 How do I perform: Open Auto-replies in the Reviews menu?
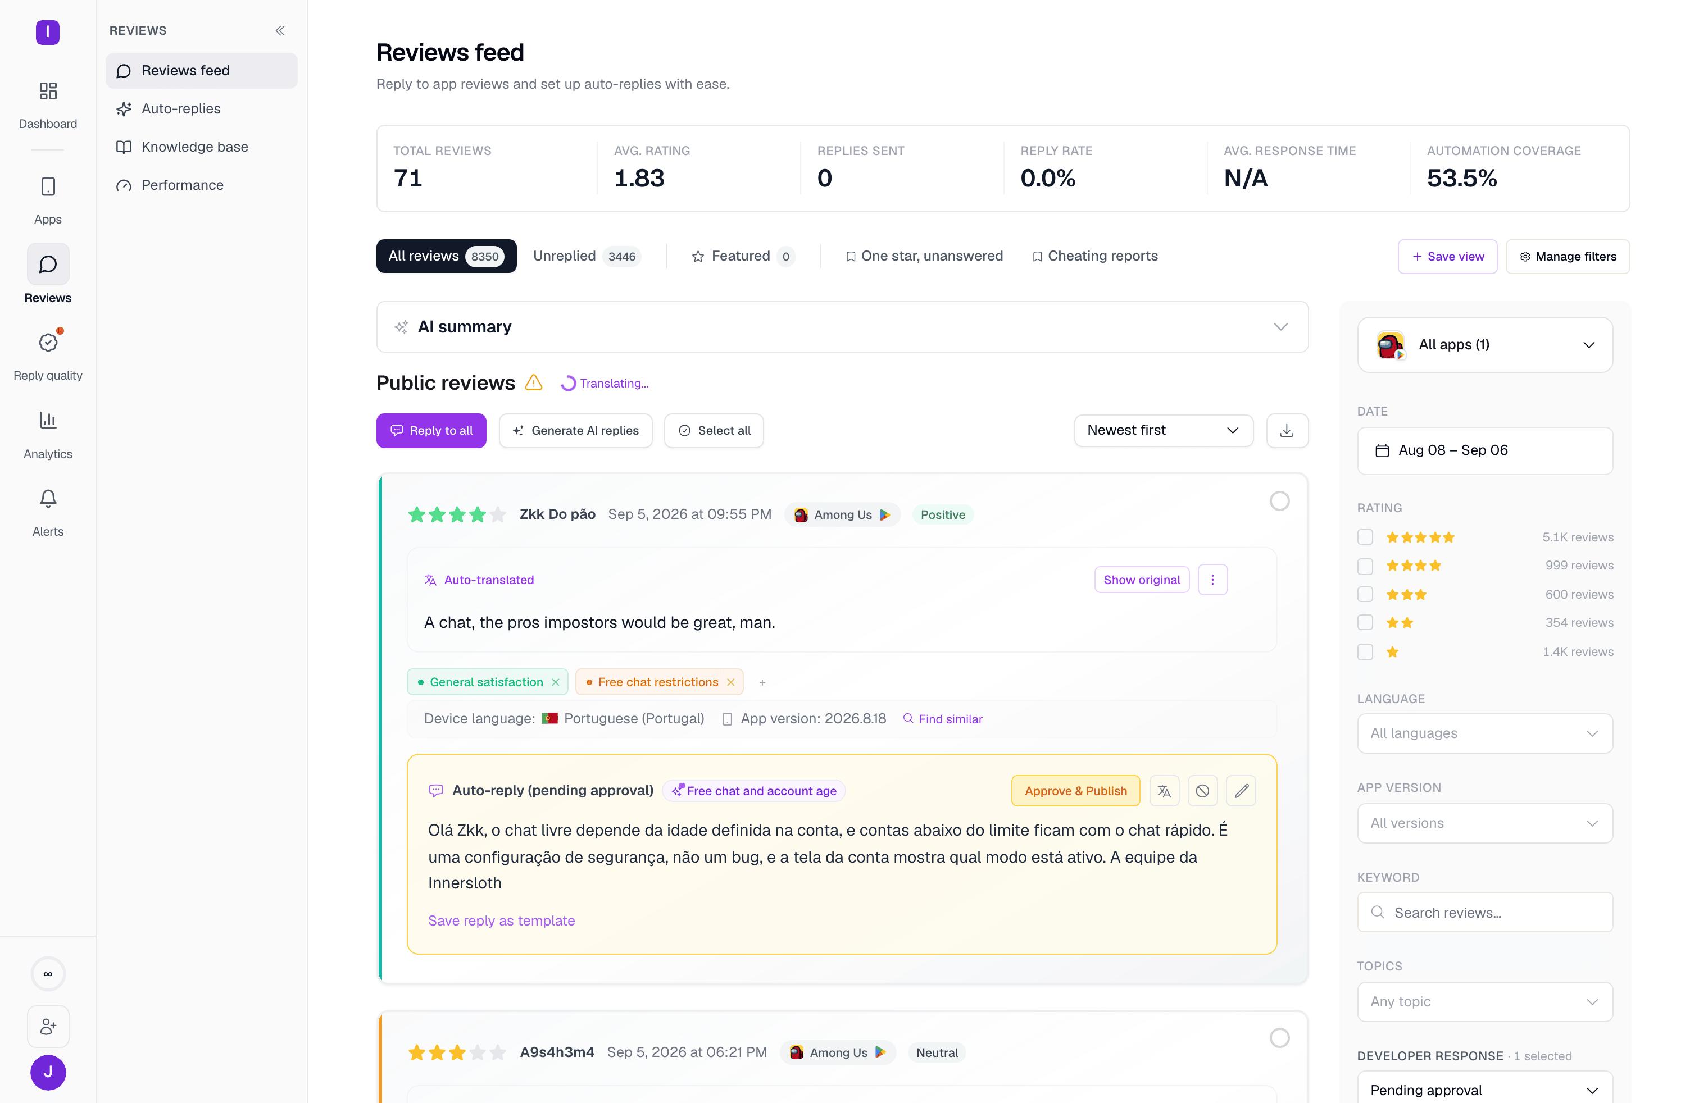click(x=201, y=108)
